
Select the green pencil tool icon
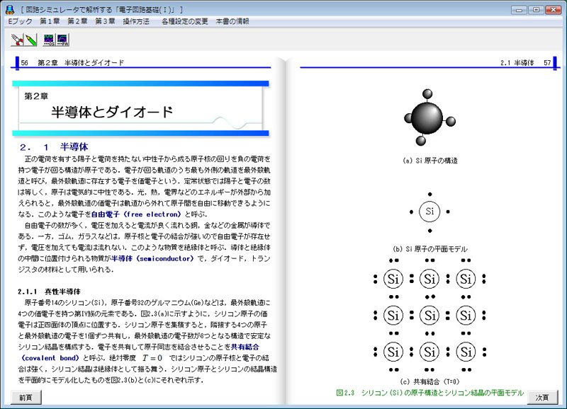point(31,40)
